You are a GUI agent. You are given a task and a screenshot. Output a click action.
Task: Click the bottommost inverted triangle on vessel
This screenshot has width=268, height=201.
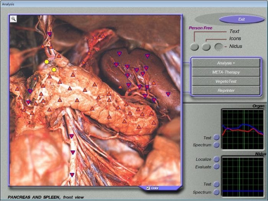click(x=72, y=175)
